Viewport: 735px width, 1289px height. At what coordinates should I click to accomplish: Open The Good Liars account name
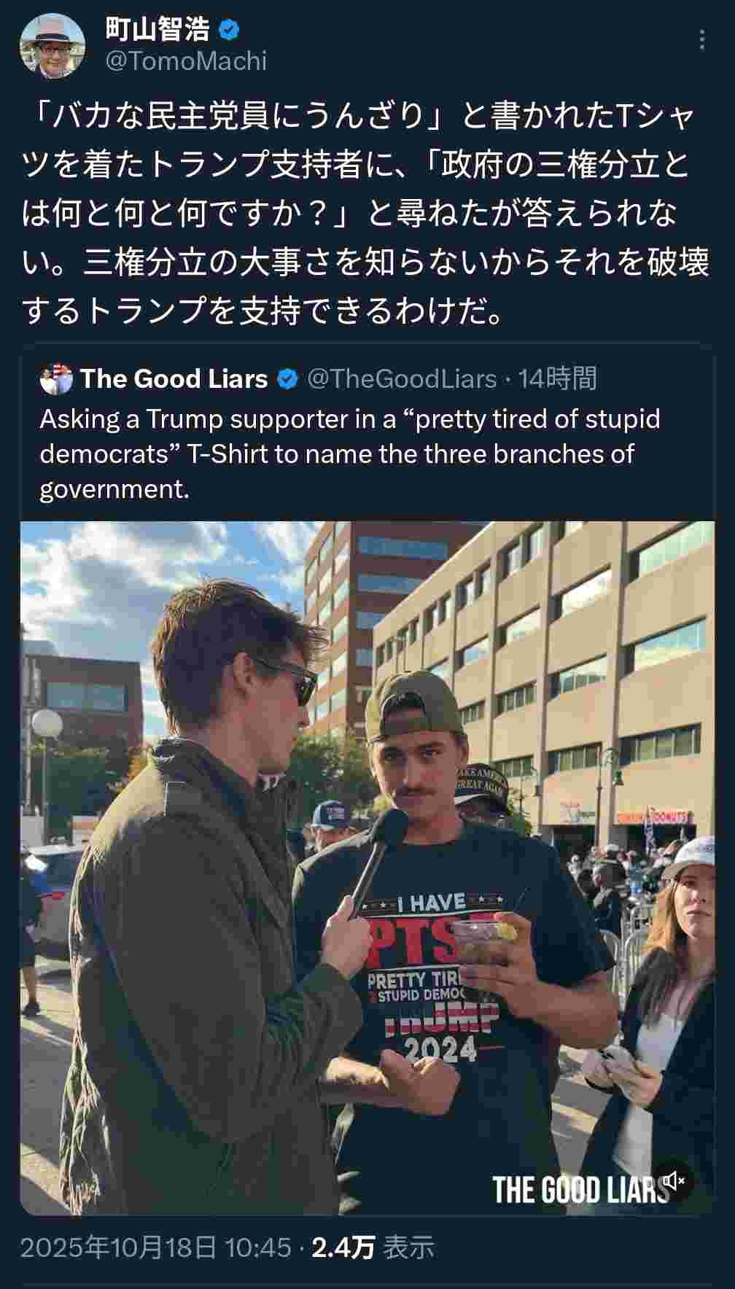[174, 379]
